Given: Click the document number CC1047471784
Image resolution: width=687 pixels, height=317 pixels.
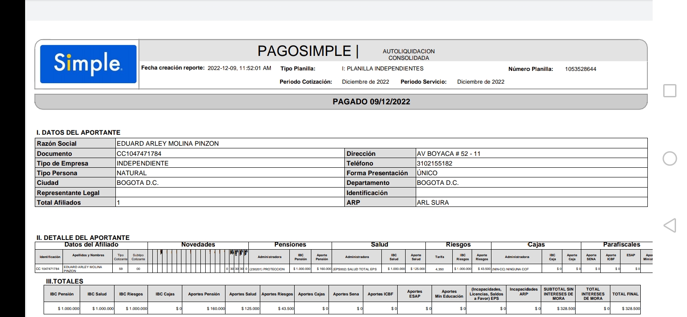Looking at the screenshot, I should 142,154.
